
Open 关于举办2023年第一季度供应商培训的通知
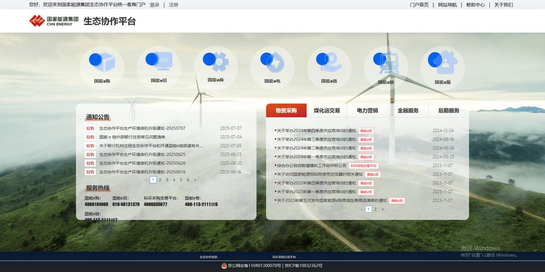(x=316, y=191)
